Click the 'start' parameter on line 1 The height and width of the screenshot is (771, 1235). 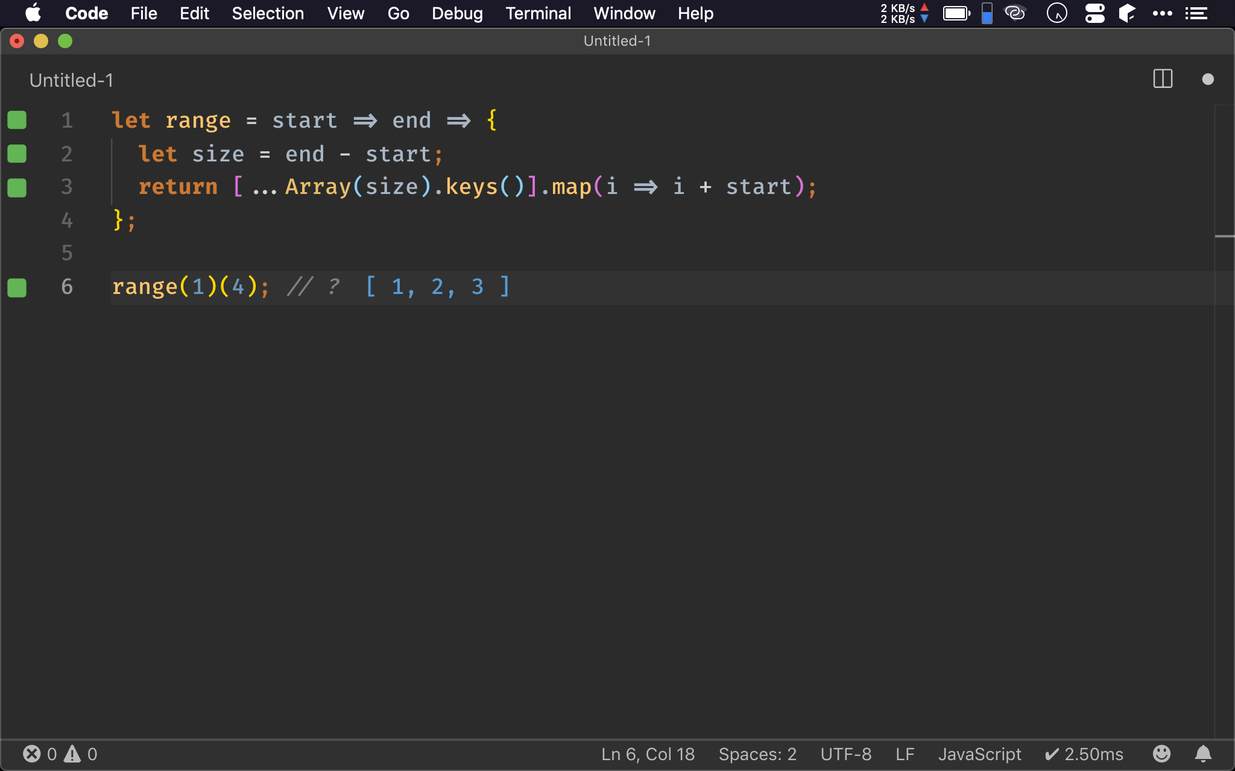305,120
